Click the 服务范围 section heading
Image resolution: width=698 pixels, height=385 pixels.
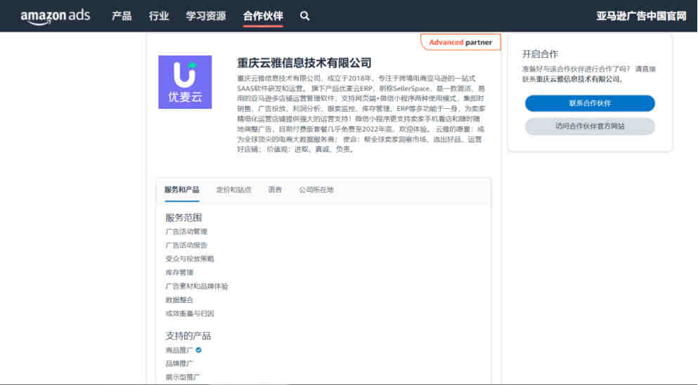click(x=184, y=218)
